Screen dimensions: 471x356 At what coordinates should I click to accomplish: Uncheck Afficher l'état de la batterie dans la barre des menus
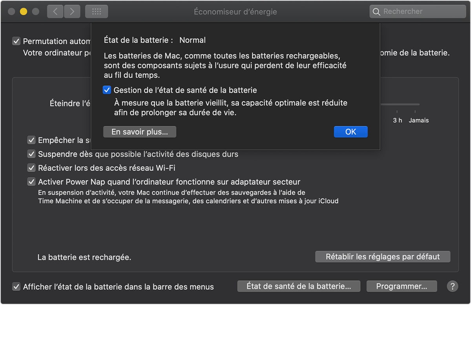point(16,287)
